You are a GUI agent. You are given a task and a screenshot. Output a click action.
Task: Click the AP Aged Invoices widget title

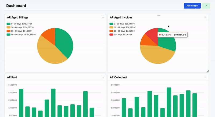tap(121, 17)
